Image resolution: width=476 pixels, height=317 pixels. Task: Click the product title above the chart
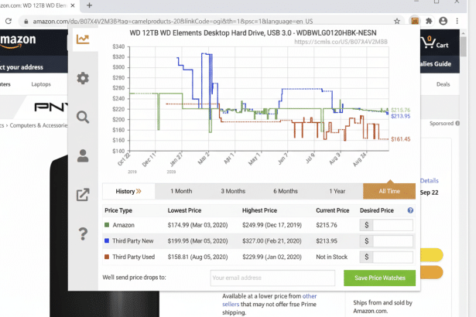click(x=253, y=32)
